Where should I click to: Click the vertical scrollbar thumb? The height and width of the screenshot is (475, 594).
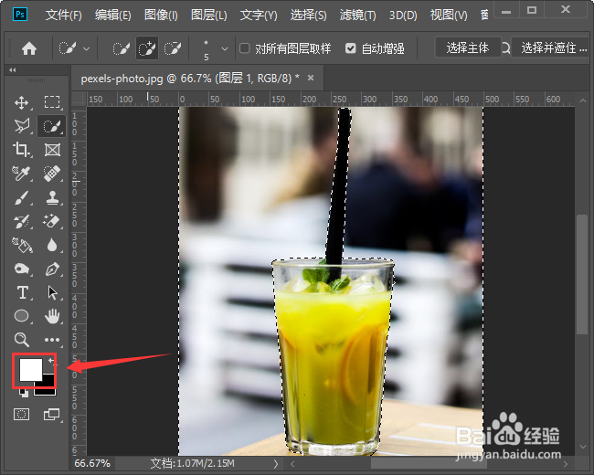[x=582, y=275]
